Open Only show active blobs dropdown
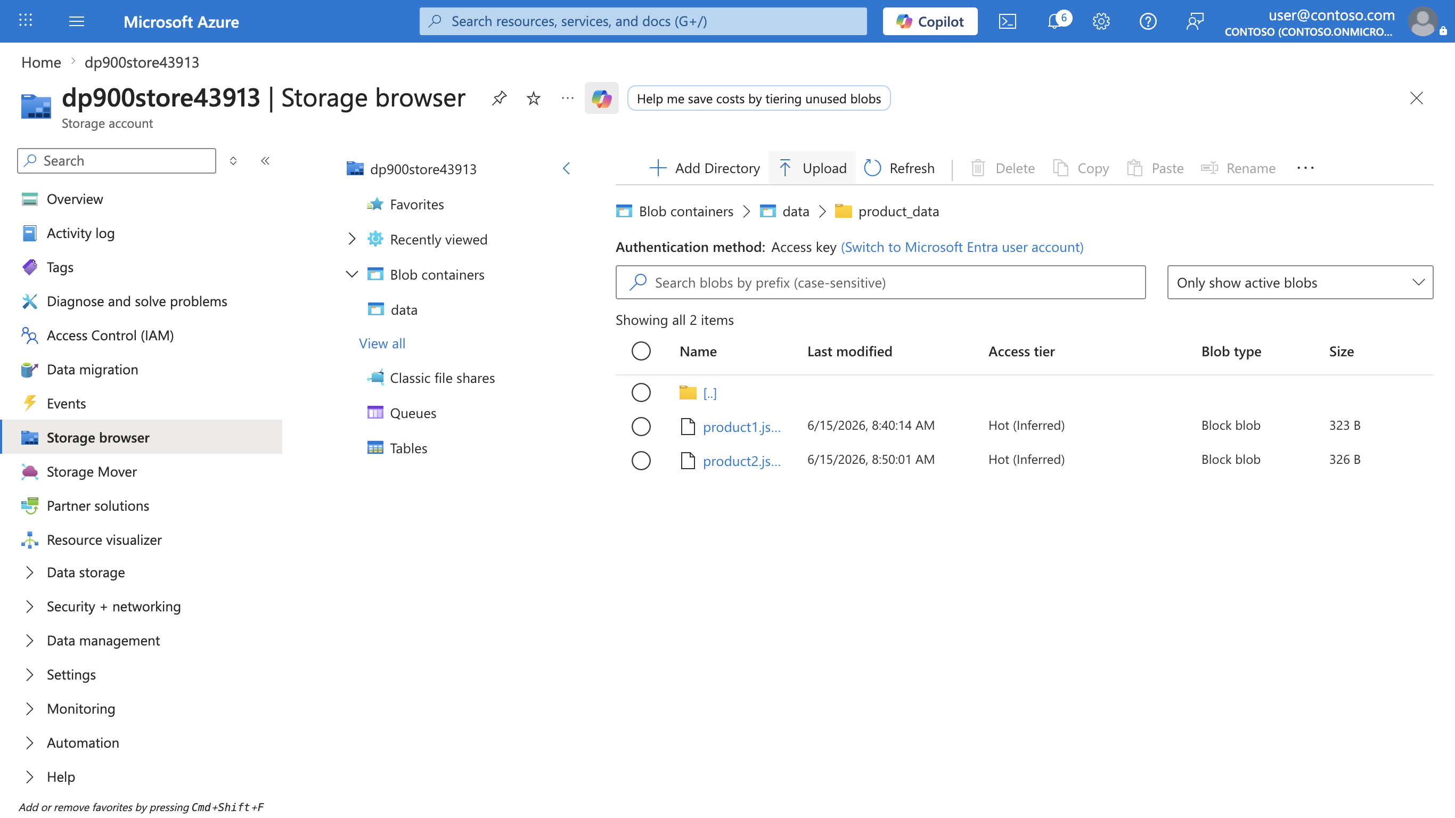The width and height of the screenshot is (1455, 818). 1299,282
